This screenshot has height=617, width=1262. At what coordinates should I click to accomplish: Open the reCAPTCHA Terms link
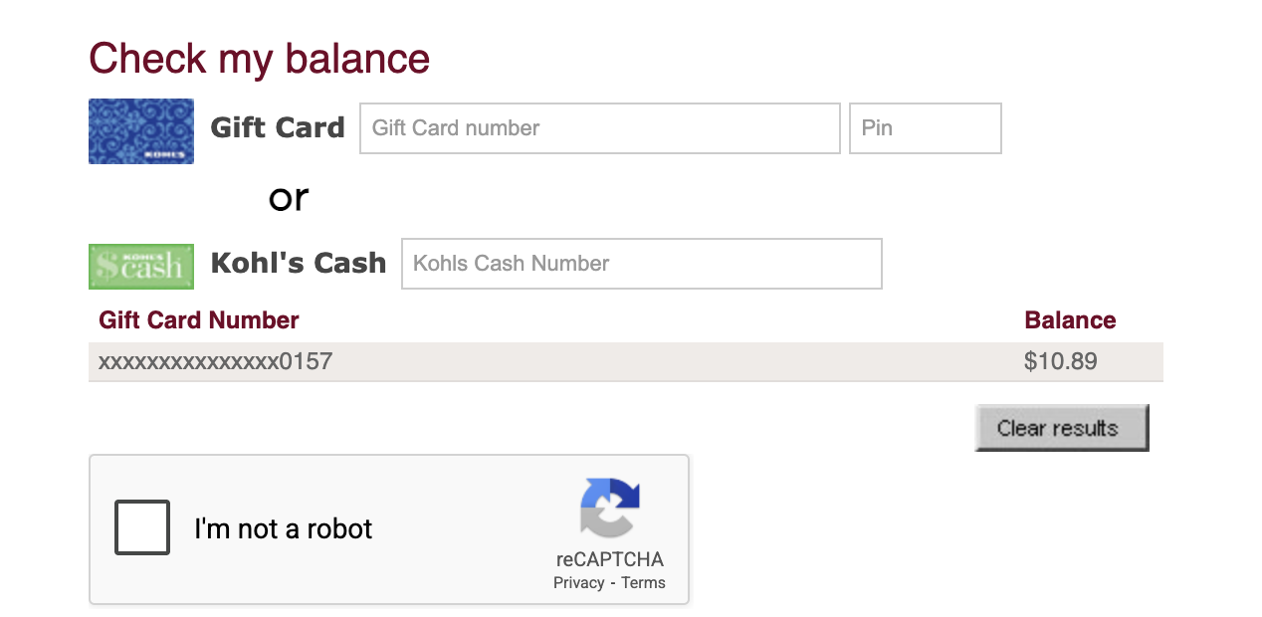(x=643, y=583)
